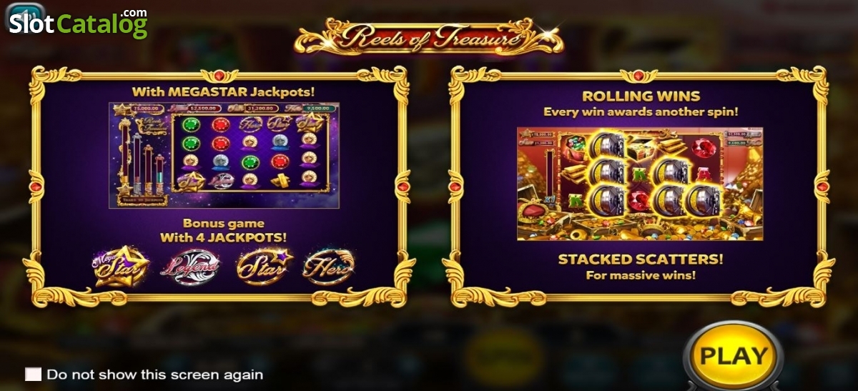Click the meter bars in bonus thumbnail
The height and width of the screenshot is (391, 858).
point(143,159)
